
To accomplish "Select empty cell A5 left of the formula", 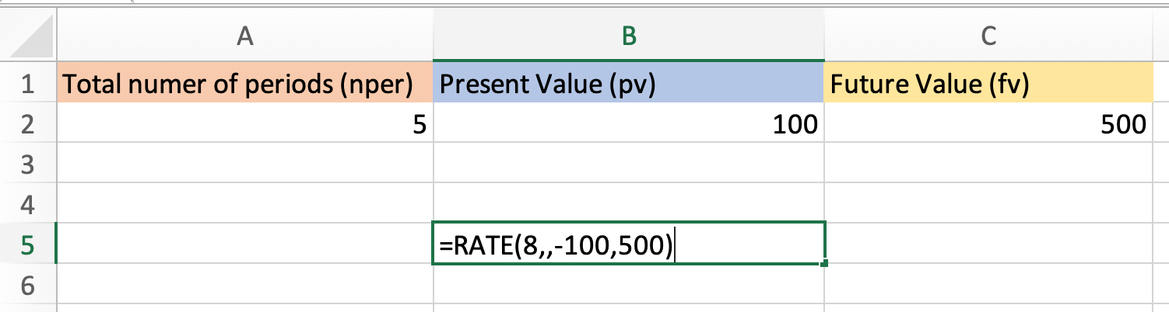I will [245, 245].
